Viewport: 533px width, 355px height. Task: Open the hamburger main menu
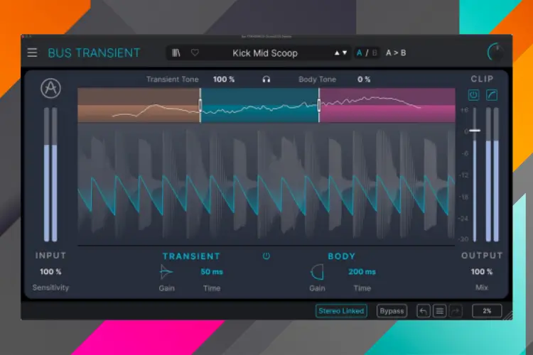[x=32, y=53]
